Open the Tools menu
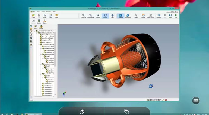209x115 pixels. coord(43,12)
